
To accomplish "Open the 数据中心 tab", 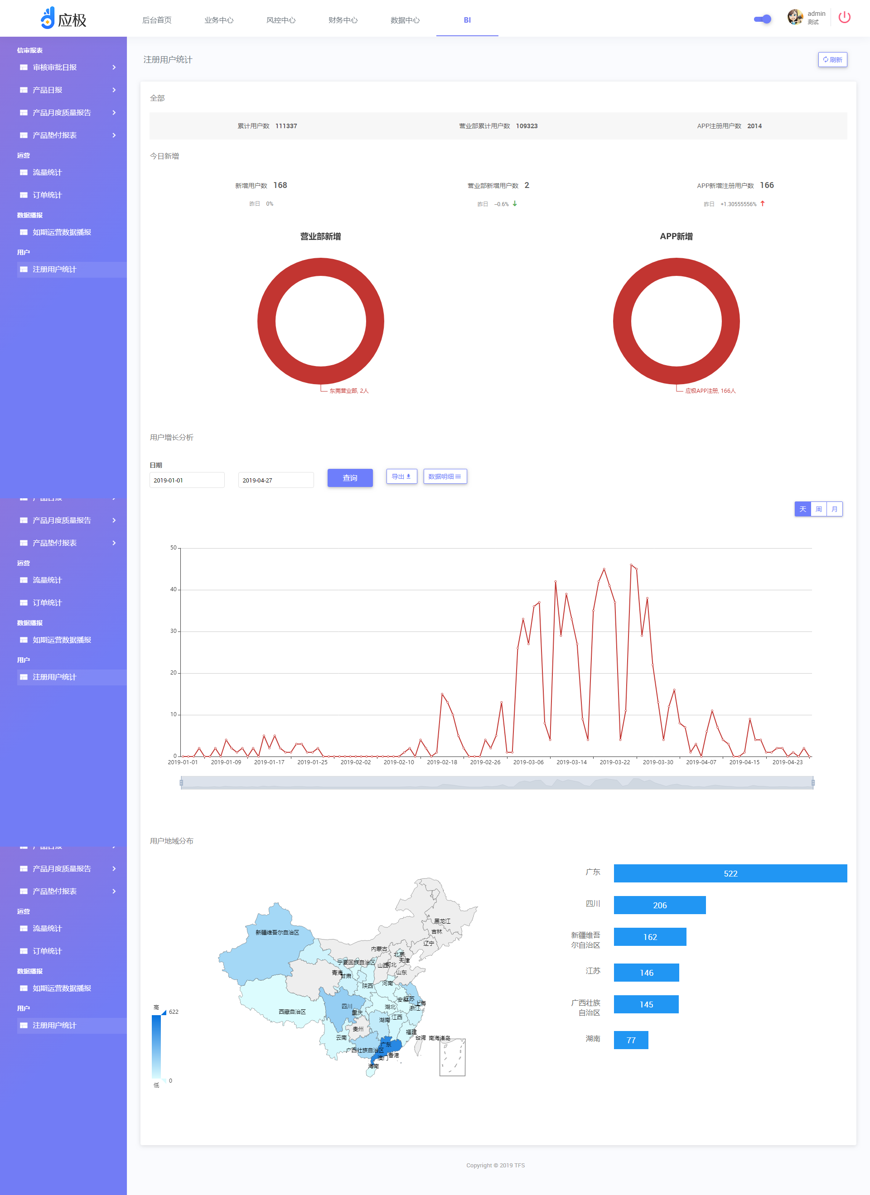I will 405,20.
